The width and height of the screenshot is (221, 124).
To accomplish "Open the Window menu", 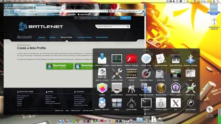I will tap(36, 1).
